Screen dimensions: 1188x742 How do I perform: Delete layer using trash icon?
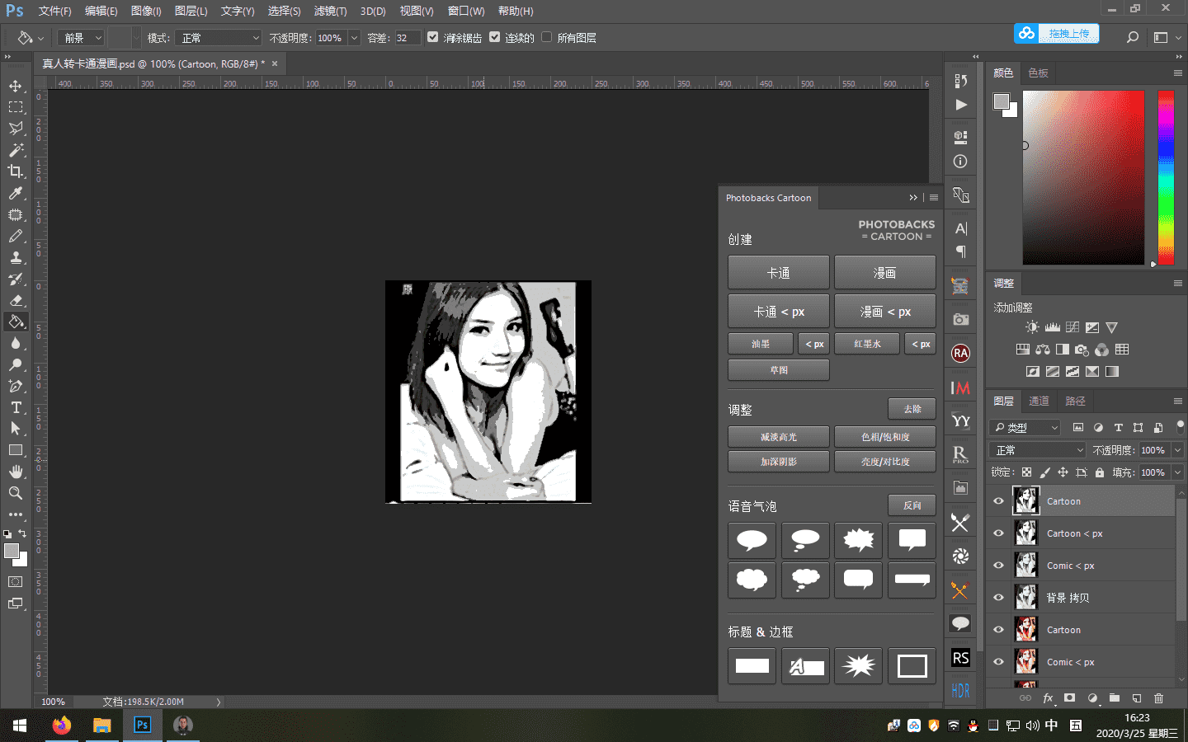tap(1158, 697)
